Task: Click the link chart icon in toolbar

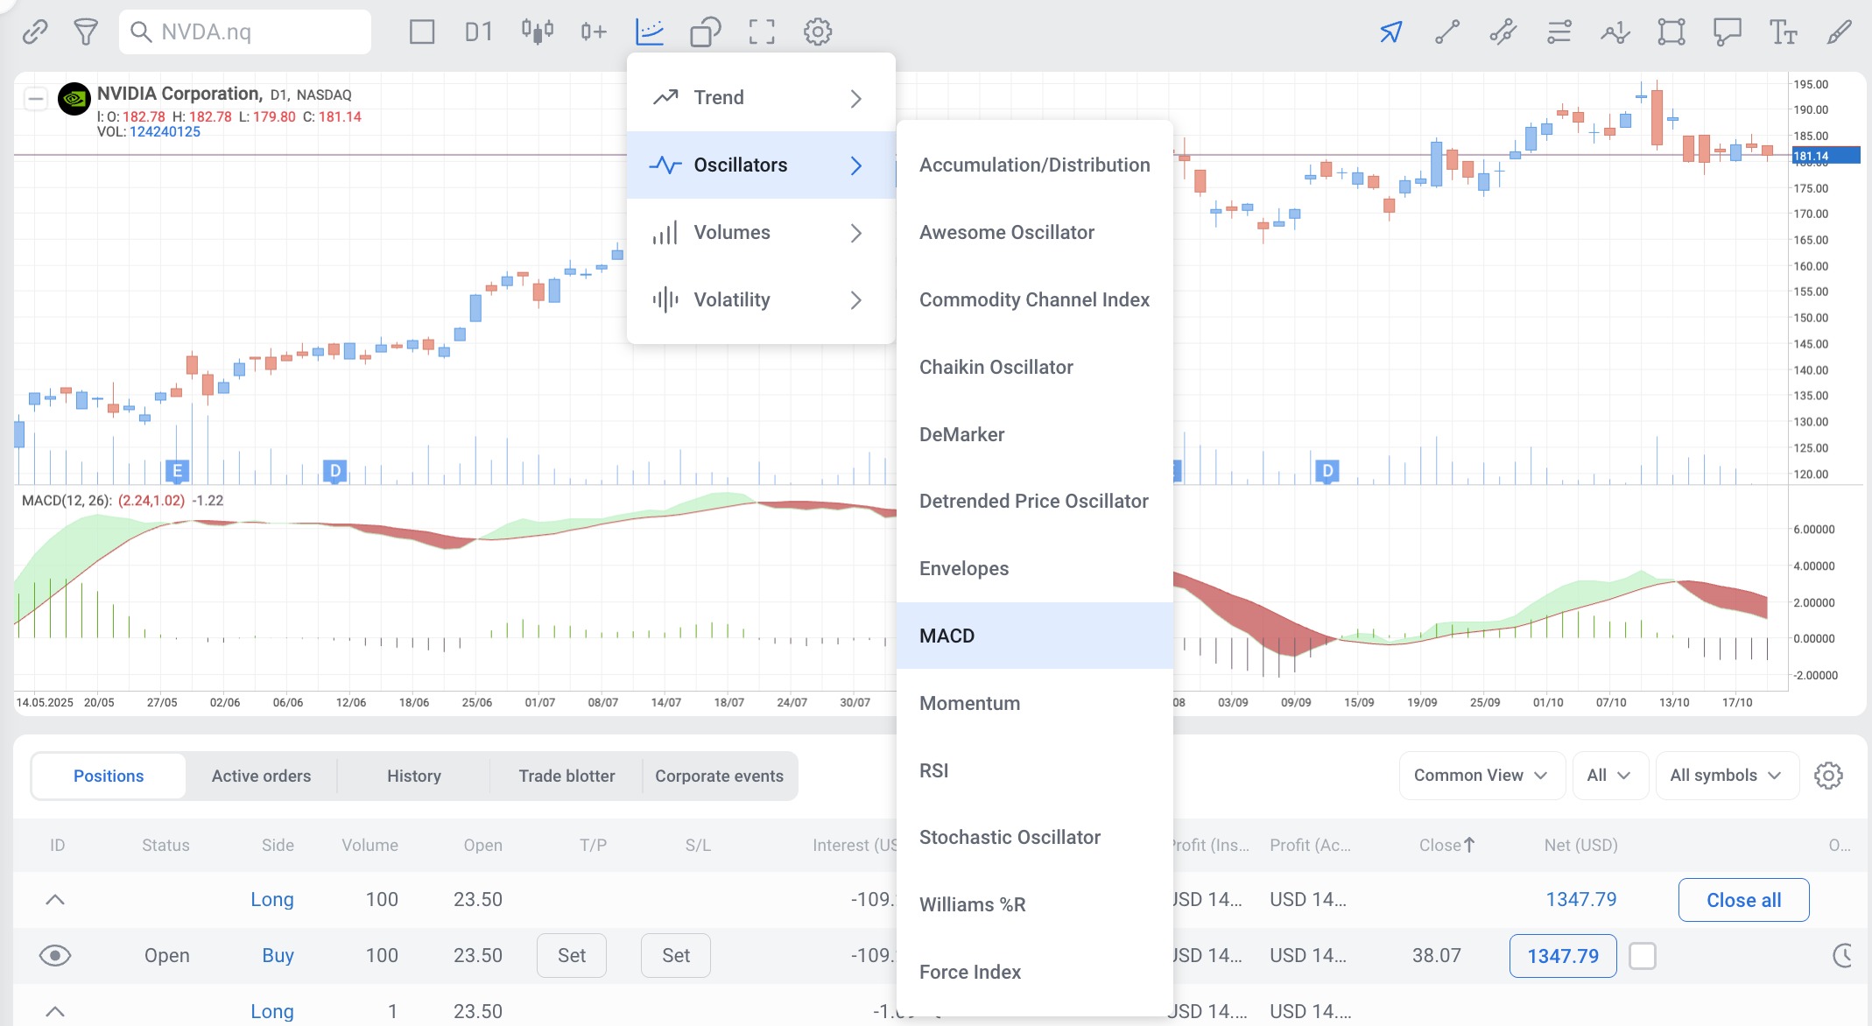Action: [35, 32]
